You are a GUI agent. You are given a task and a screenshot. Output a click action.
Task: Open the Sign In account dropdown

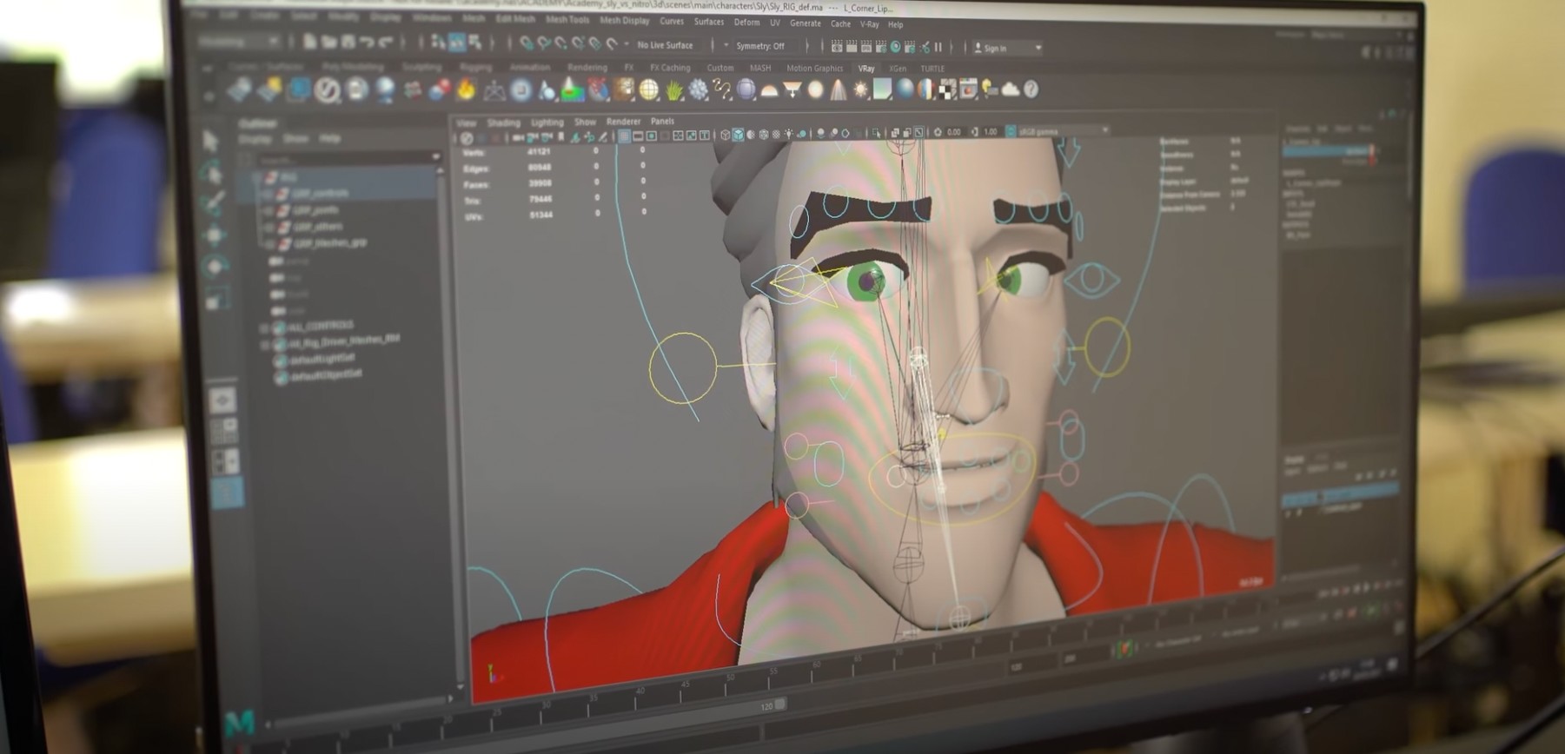1006,48
